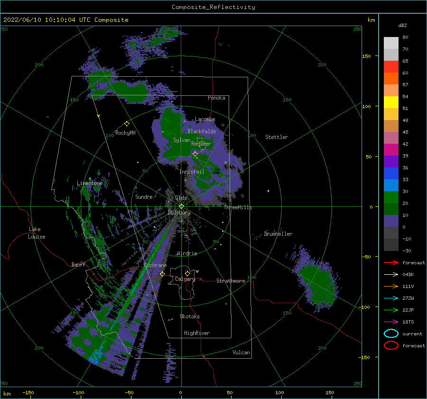Click the dBZ legend heading
The height and width of the screenshot is (399, 427).
(x=402, y=25)
